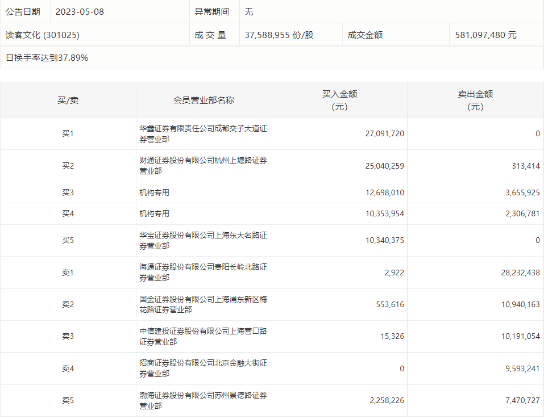
Task: Click the 异常期间 label
Action: pyautogui.click(x=211, y=12)
